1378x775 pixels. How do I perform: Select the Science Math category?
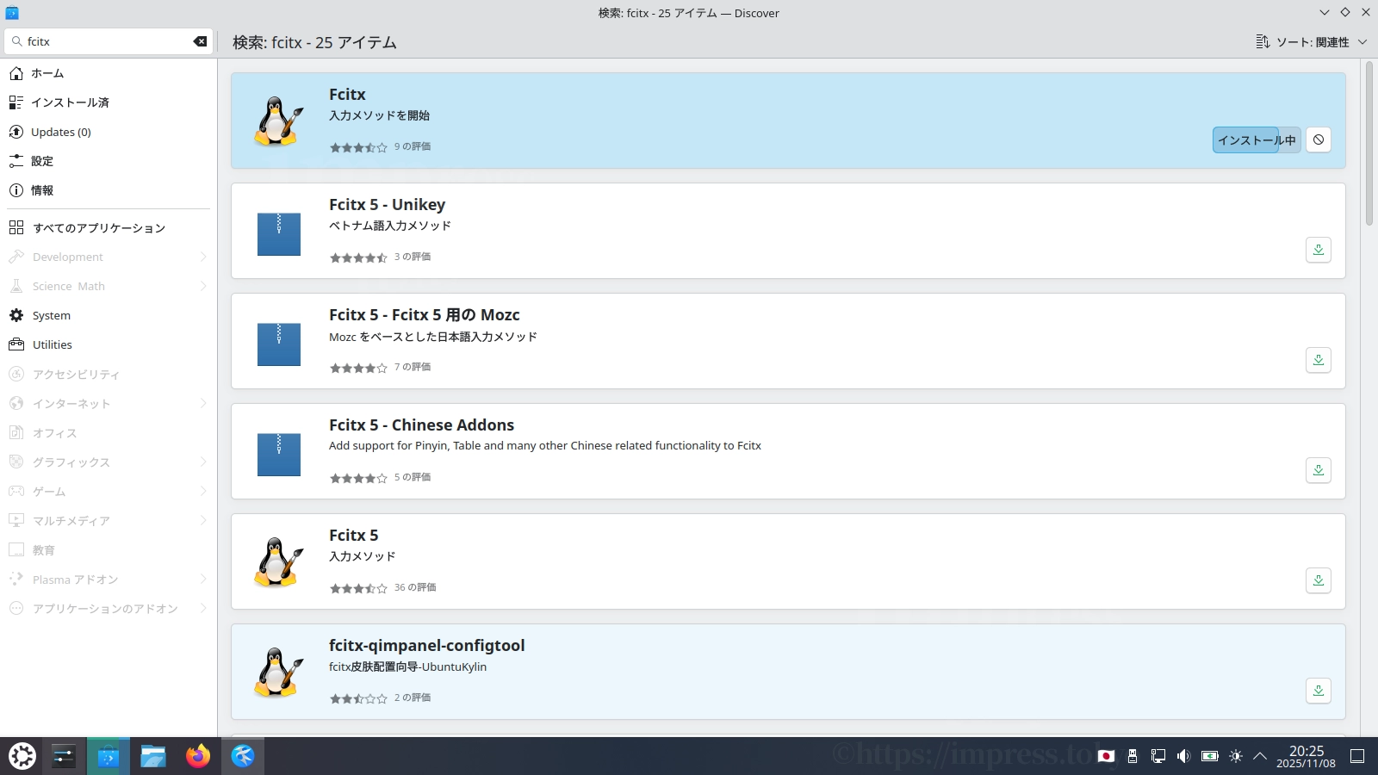(109, 286)
